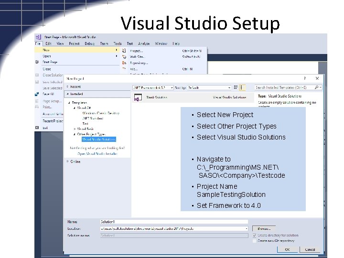Collapse the Other Project Types node
344x258 pixels.
coord(75,134)
